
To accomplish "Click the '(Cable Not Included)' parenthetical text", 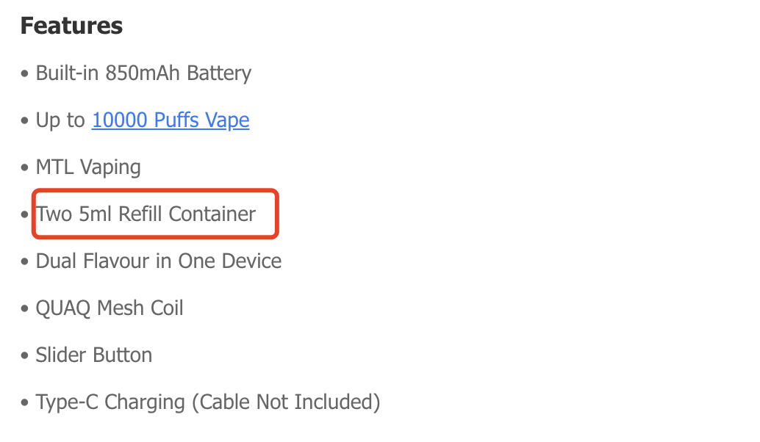I will pos(286,402).
